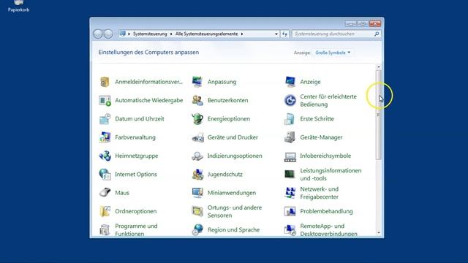The height and width of the screenshot is (263, 468).
Task: Click the scrollbar down arrow
Action: pos(379,232)
